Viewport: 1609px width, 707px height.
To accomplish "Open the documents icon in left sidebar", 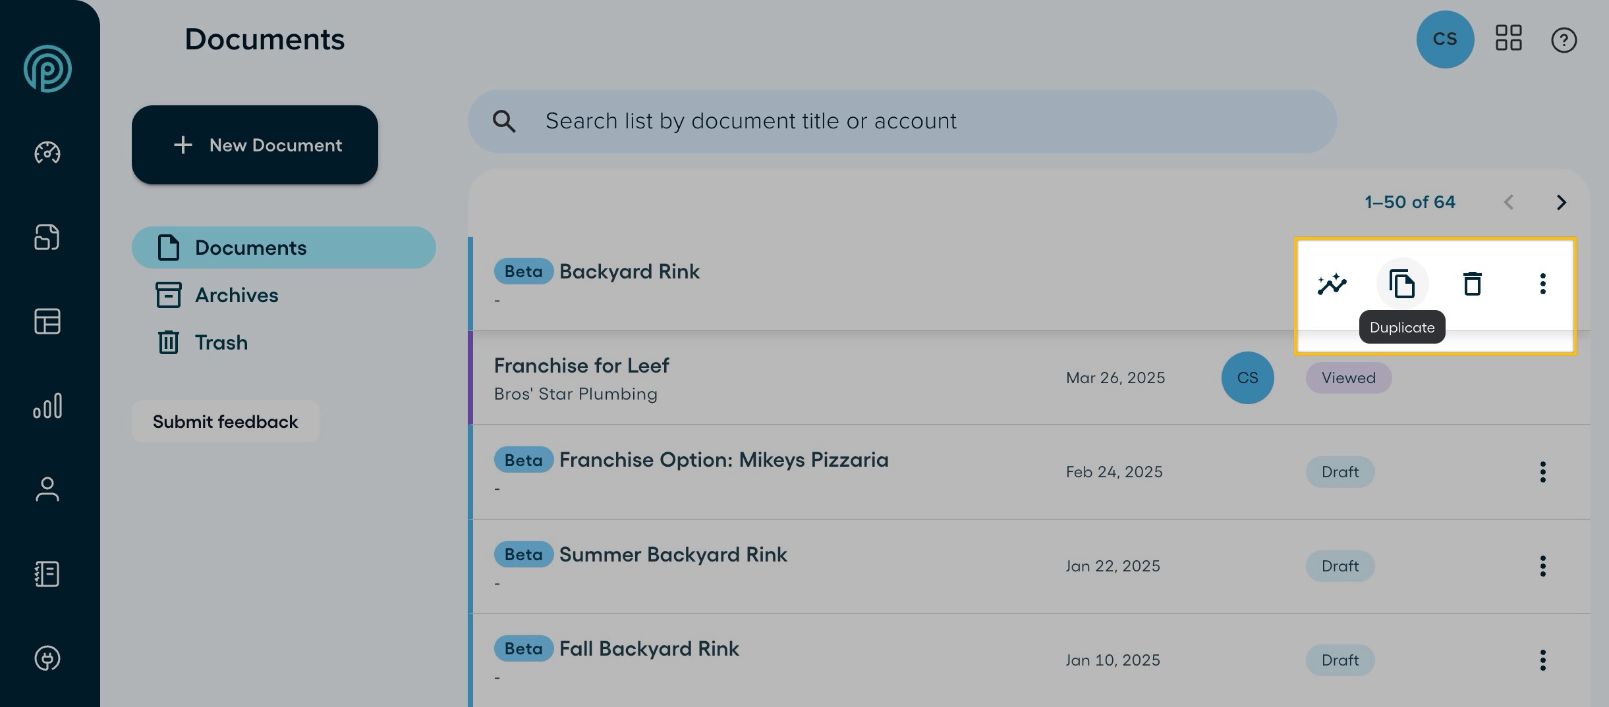I will click(47, 237).
